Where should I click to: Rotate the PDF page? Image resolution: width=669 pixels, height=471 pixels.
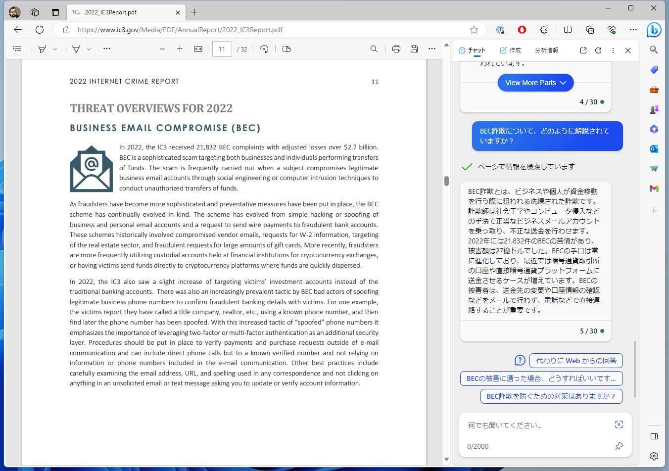265,49
